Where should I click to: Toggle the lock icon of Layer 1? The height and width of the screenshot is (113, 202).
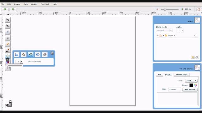160,35
